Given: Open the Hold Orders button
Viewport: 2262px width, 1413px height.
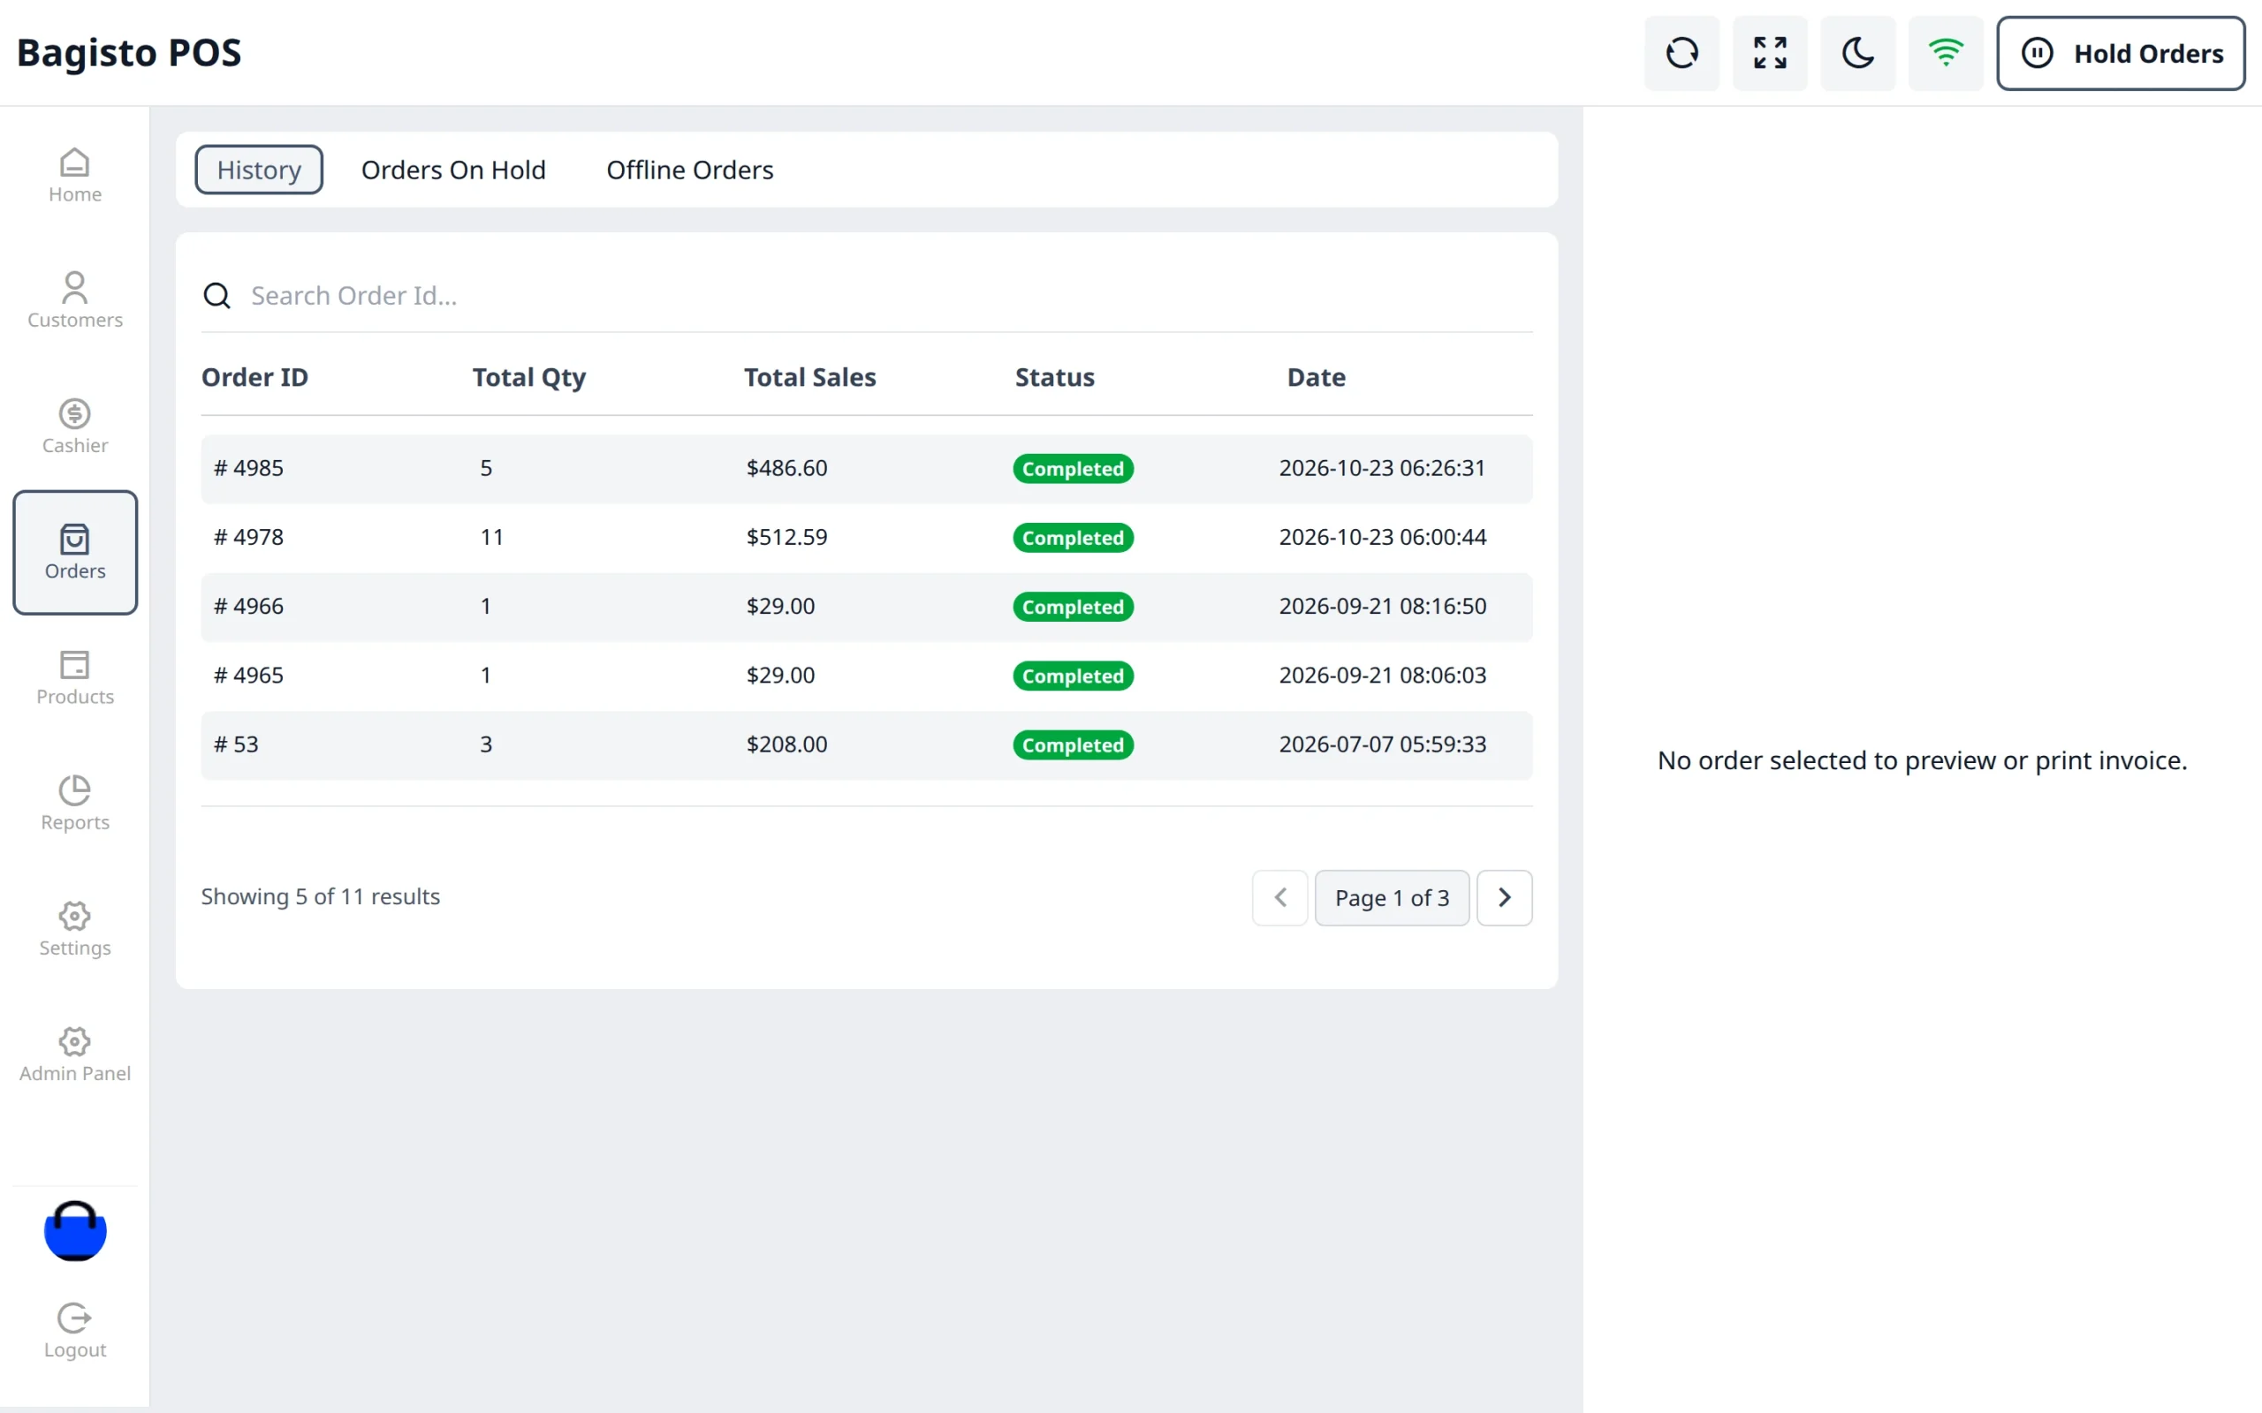Looking at the screenshot, I should [x=2121, y=53].
